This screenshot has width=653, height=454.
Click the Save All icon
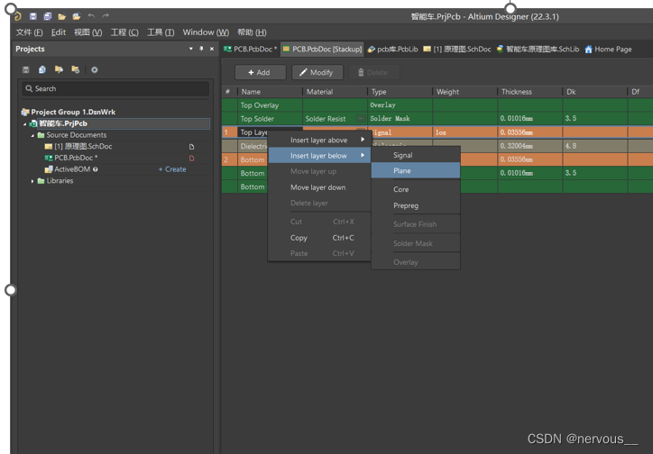(48, 16)
